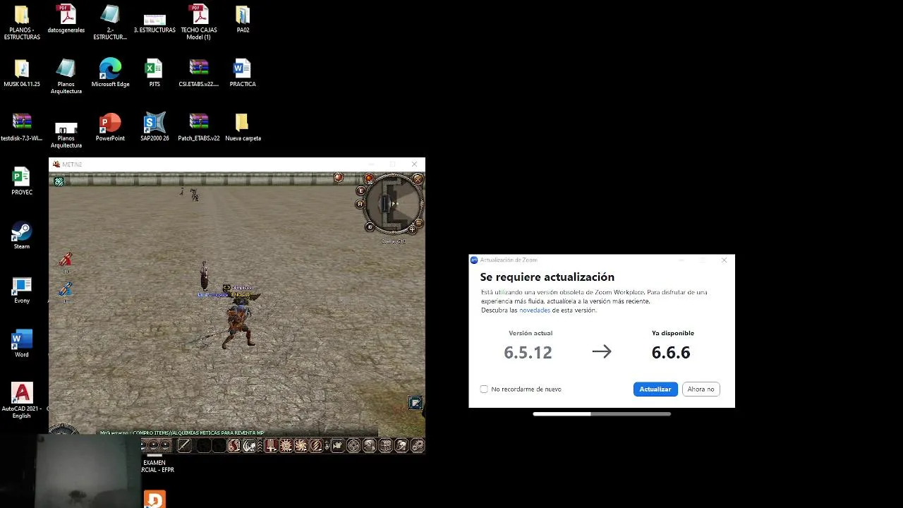Open the Evony desktop shortcut
The image size is (903, 508).
tap(22, 290)
